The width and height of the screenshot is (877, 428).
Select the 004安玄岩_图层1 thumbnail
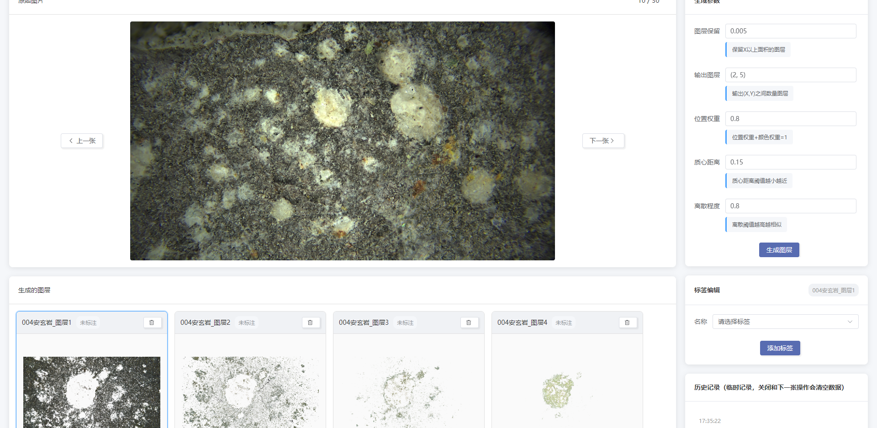pyautogui.click(x=92, y=392)
